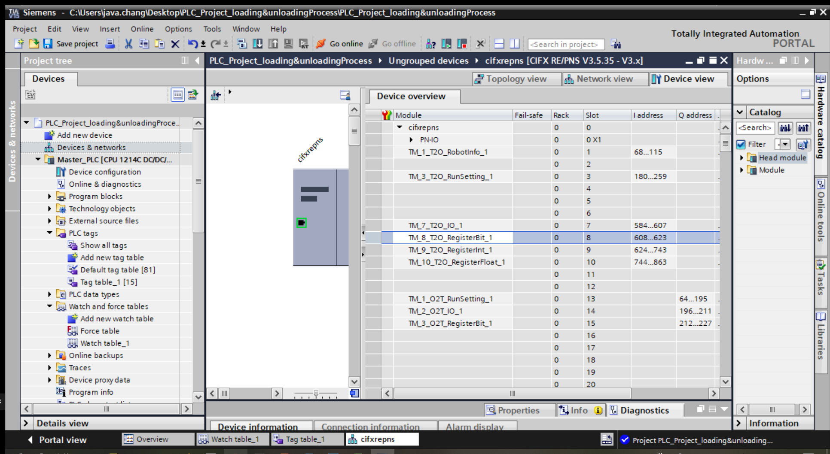Select Default tag table [81]
The width and height of the screenshot is (830, 454).
coord(118,270)
